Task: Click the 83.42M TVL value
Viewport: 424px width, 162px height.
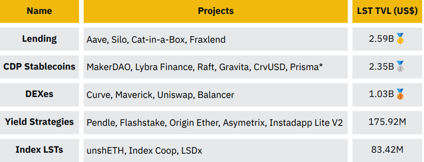Action: [387, 150]
